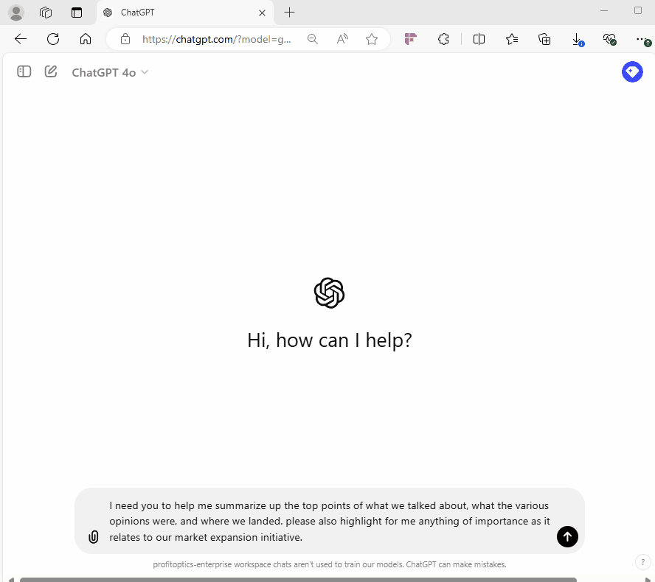Viewport: 655px width, 582px height.
Task: Click the scrollbar left arrow
Action: click(11, 580)
